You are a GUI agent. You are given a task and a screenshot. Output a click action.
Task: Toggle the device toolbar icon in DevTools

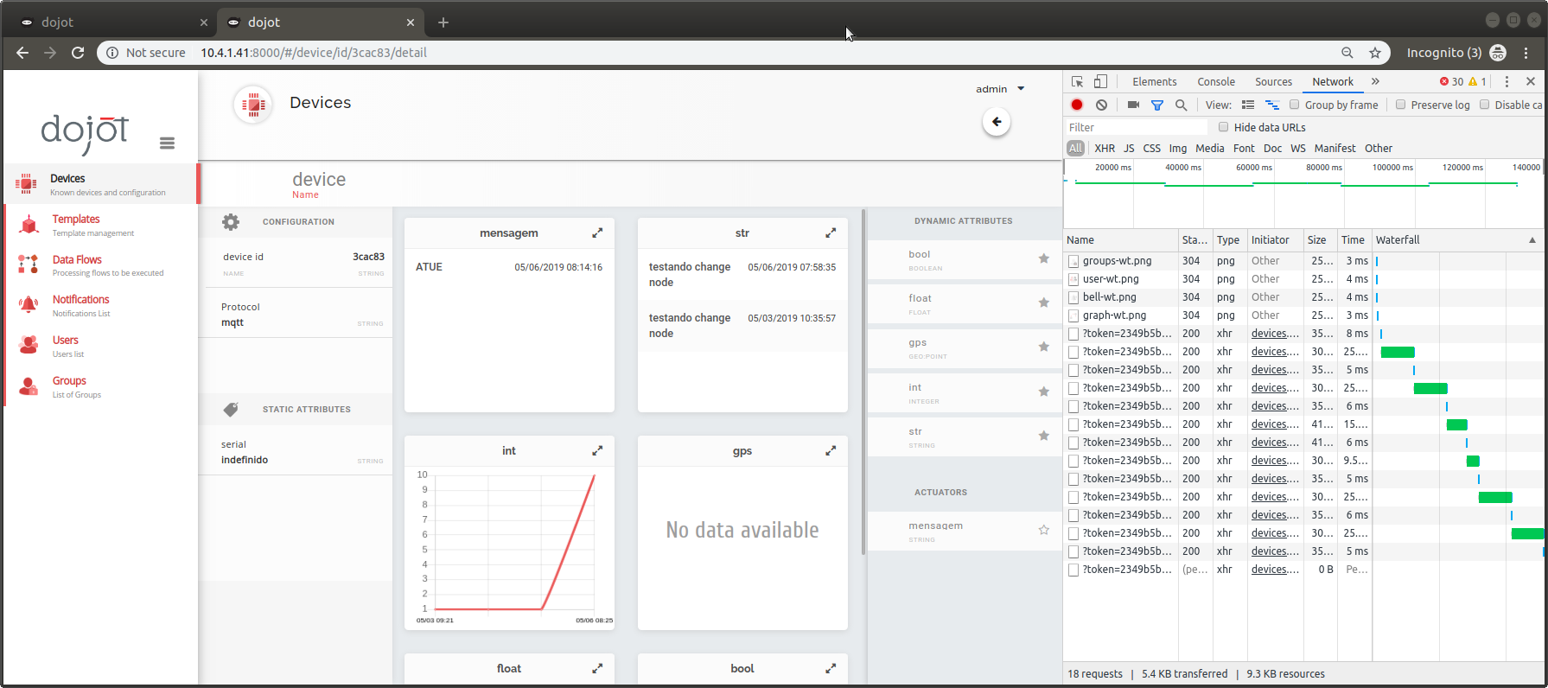click(1100, 82)
